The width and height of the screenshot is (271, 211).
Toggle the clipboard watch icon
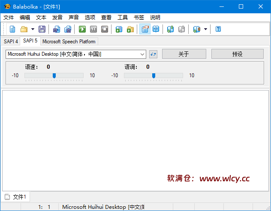pos(145,29)
